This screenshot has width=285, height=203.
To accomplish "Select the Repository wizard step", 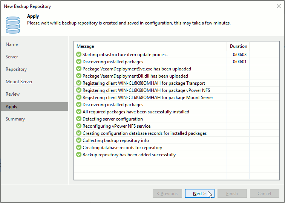I will pyautogui.click(x=16, y=69).
